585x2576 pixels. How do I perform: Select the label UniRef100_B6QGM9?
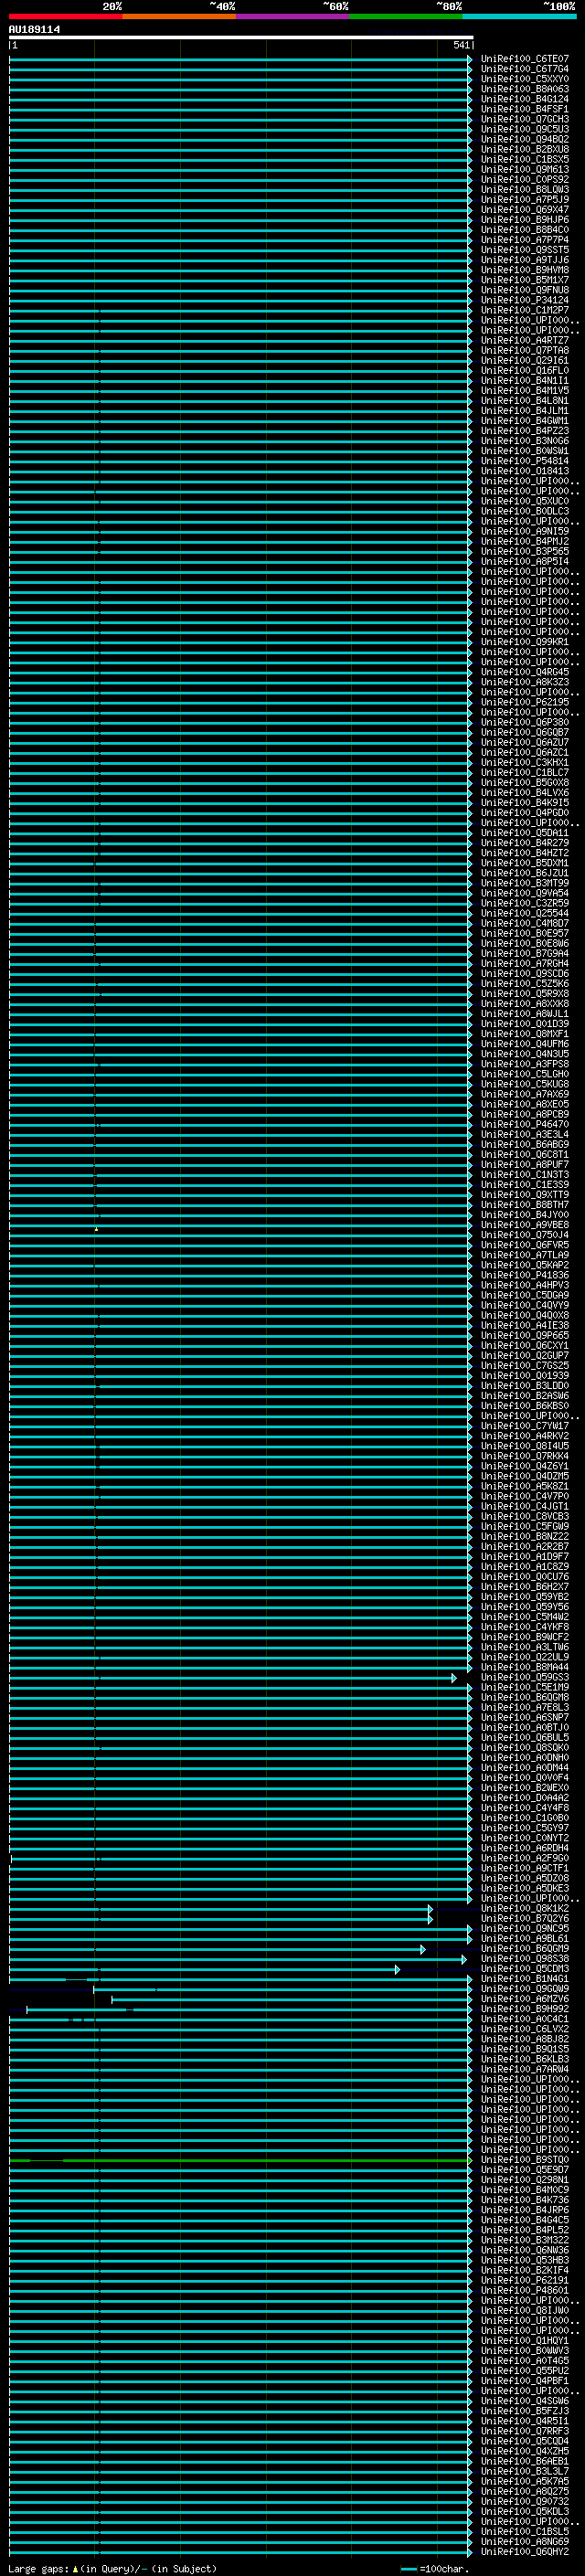[x=524, y=1948]
